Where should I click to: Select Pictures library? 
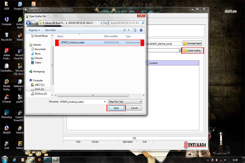37,58
